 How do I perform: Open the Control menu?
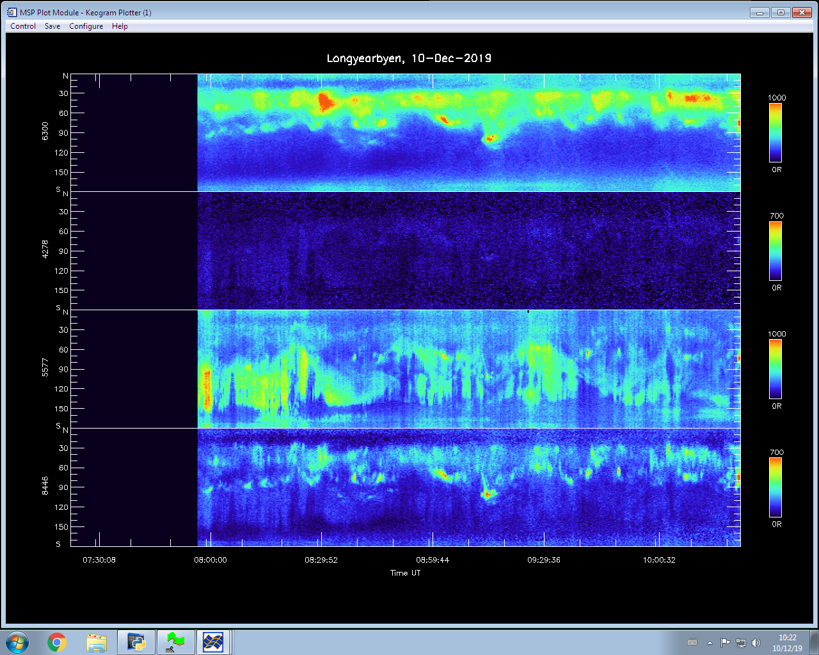pos(23,26)
